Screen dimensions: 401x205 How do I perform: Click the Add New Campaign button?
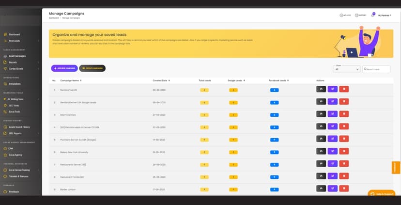click(x=64, y=68)
